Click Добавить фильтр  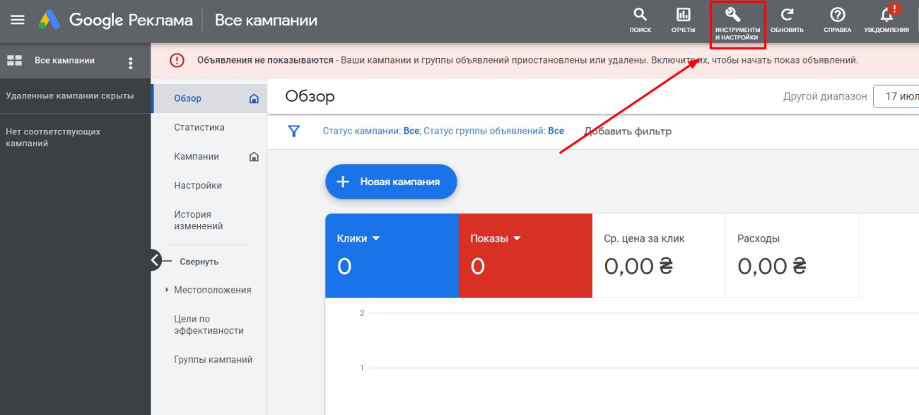(x=627, y=131)
